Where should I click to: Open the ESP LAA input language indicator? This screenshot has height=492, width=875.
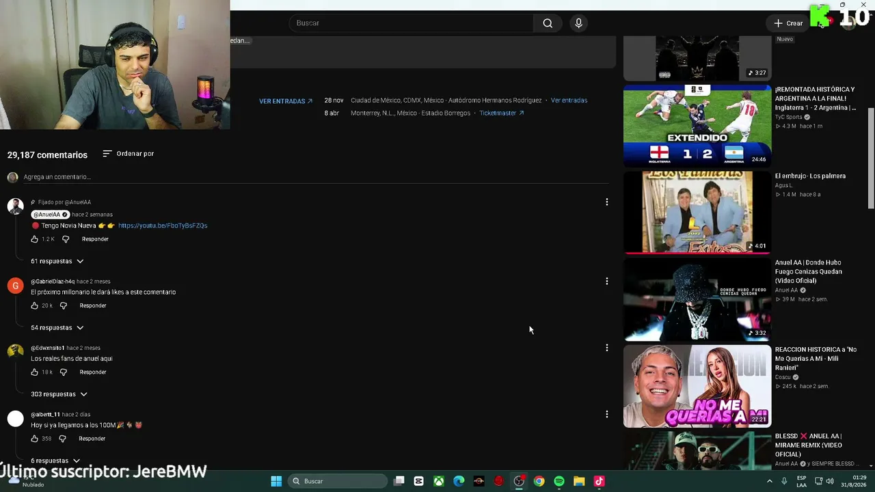pyautogui.click(x=802, y=481)
